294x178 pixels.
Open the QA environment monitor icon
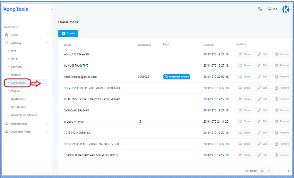coord(270,9)
